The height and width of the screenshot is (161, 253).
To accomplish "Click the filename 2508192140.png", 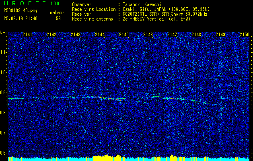I will point(21,11).
